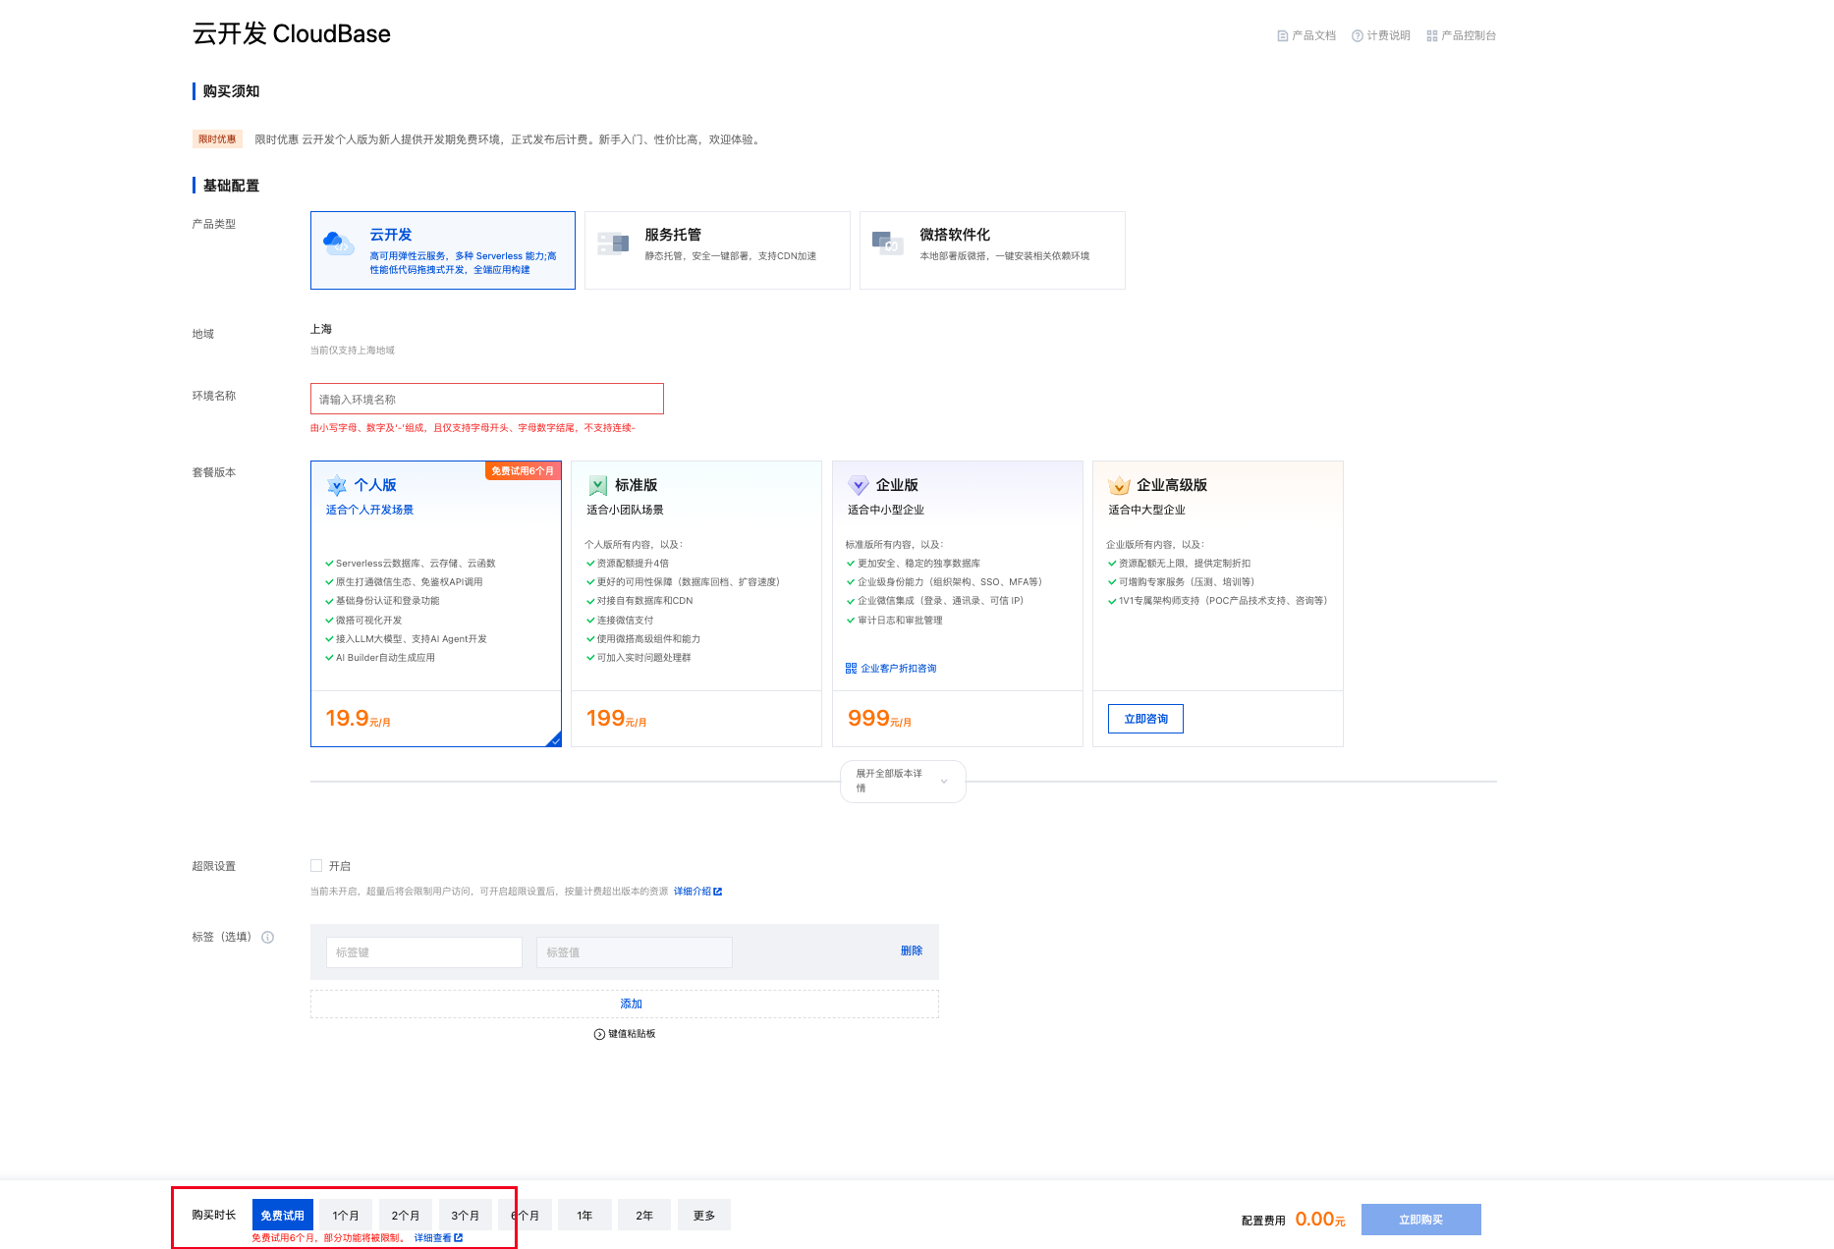Screen dimensions: 1834x1249
Task: Open the 计费说明 help link
Action: click(1381, 35)
